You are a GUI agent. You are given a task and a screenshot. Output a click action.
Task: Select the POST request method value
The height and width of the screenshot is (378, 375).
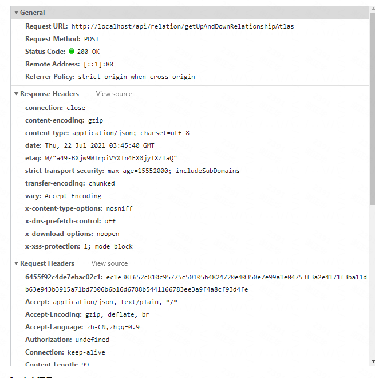click(92, 39)
